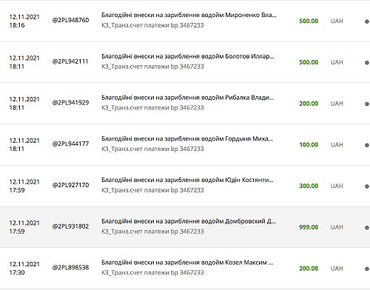Click status dot of Козел 200.00 payment

(x=367, y=269)
